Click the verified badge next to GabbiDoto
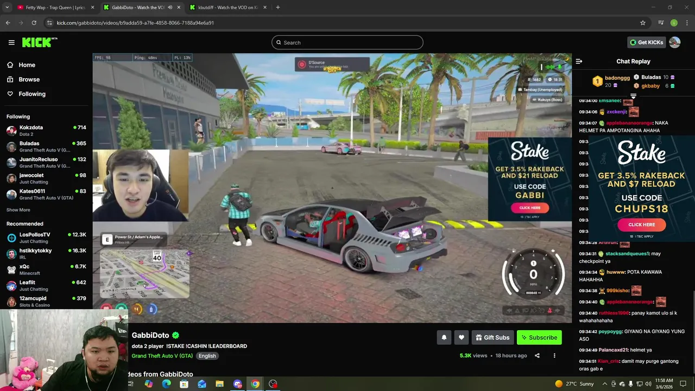Image resolution: width=695 pixels, height=391 pixels. coord(175,335)
